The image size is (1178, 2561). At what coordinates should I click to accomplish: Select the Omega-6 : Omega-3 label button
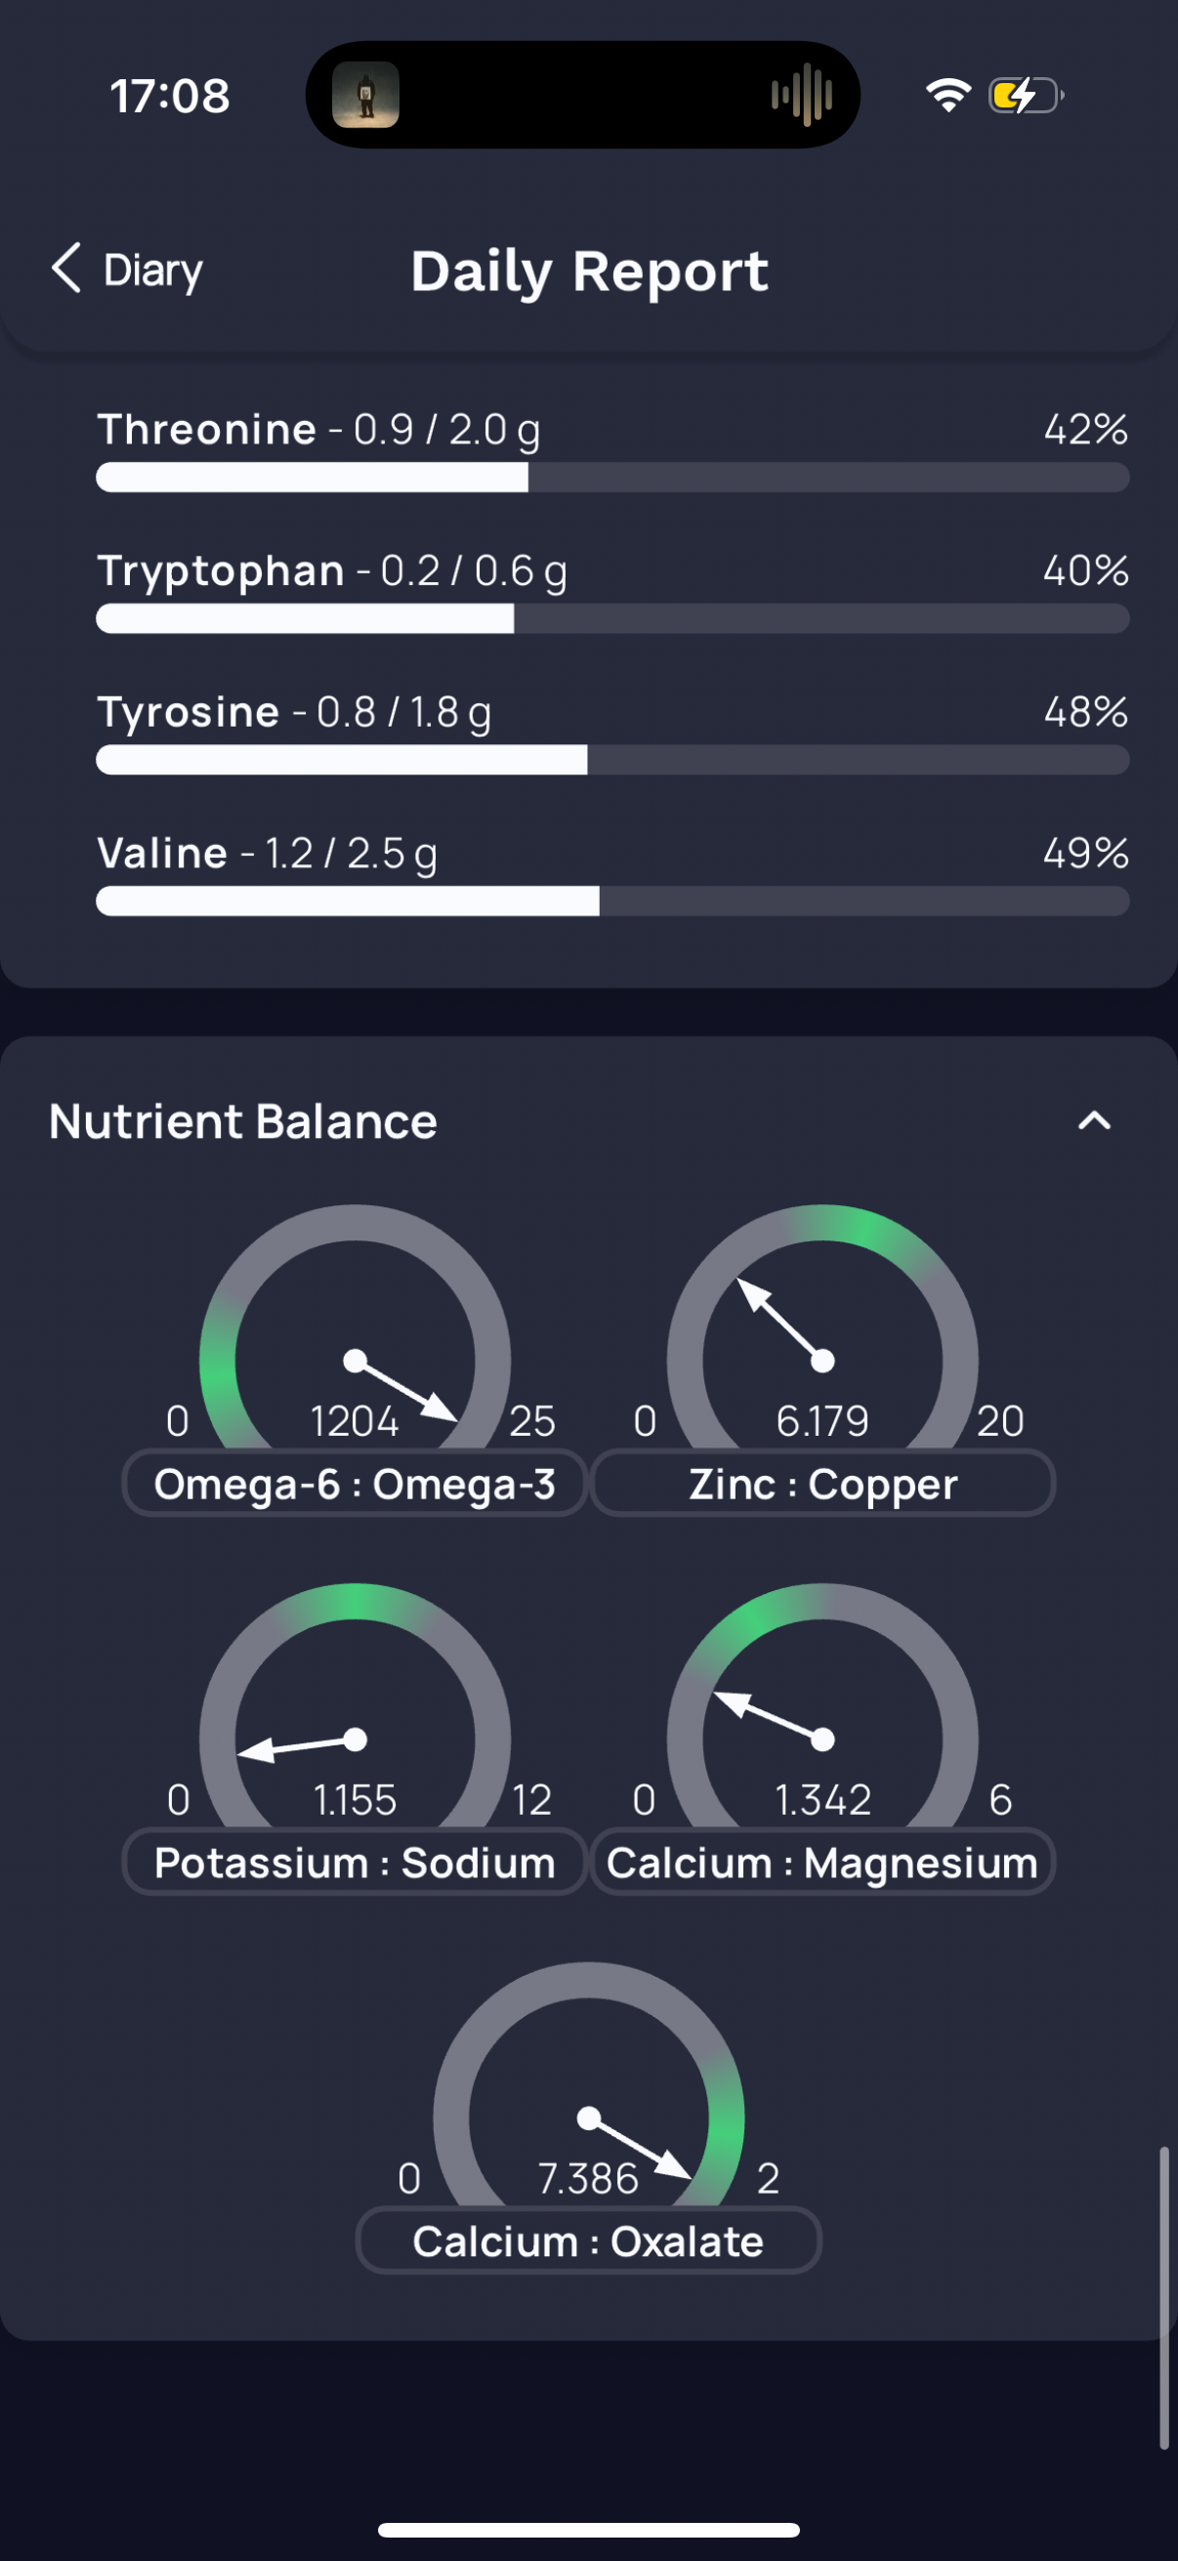355,1484
